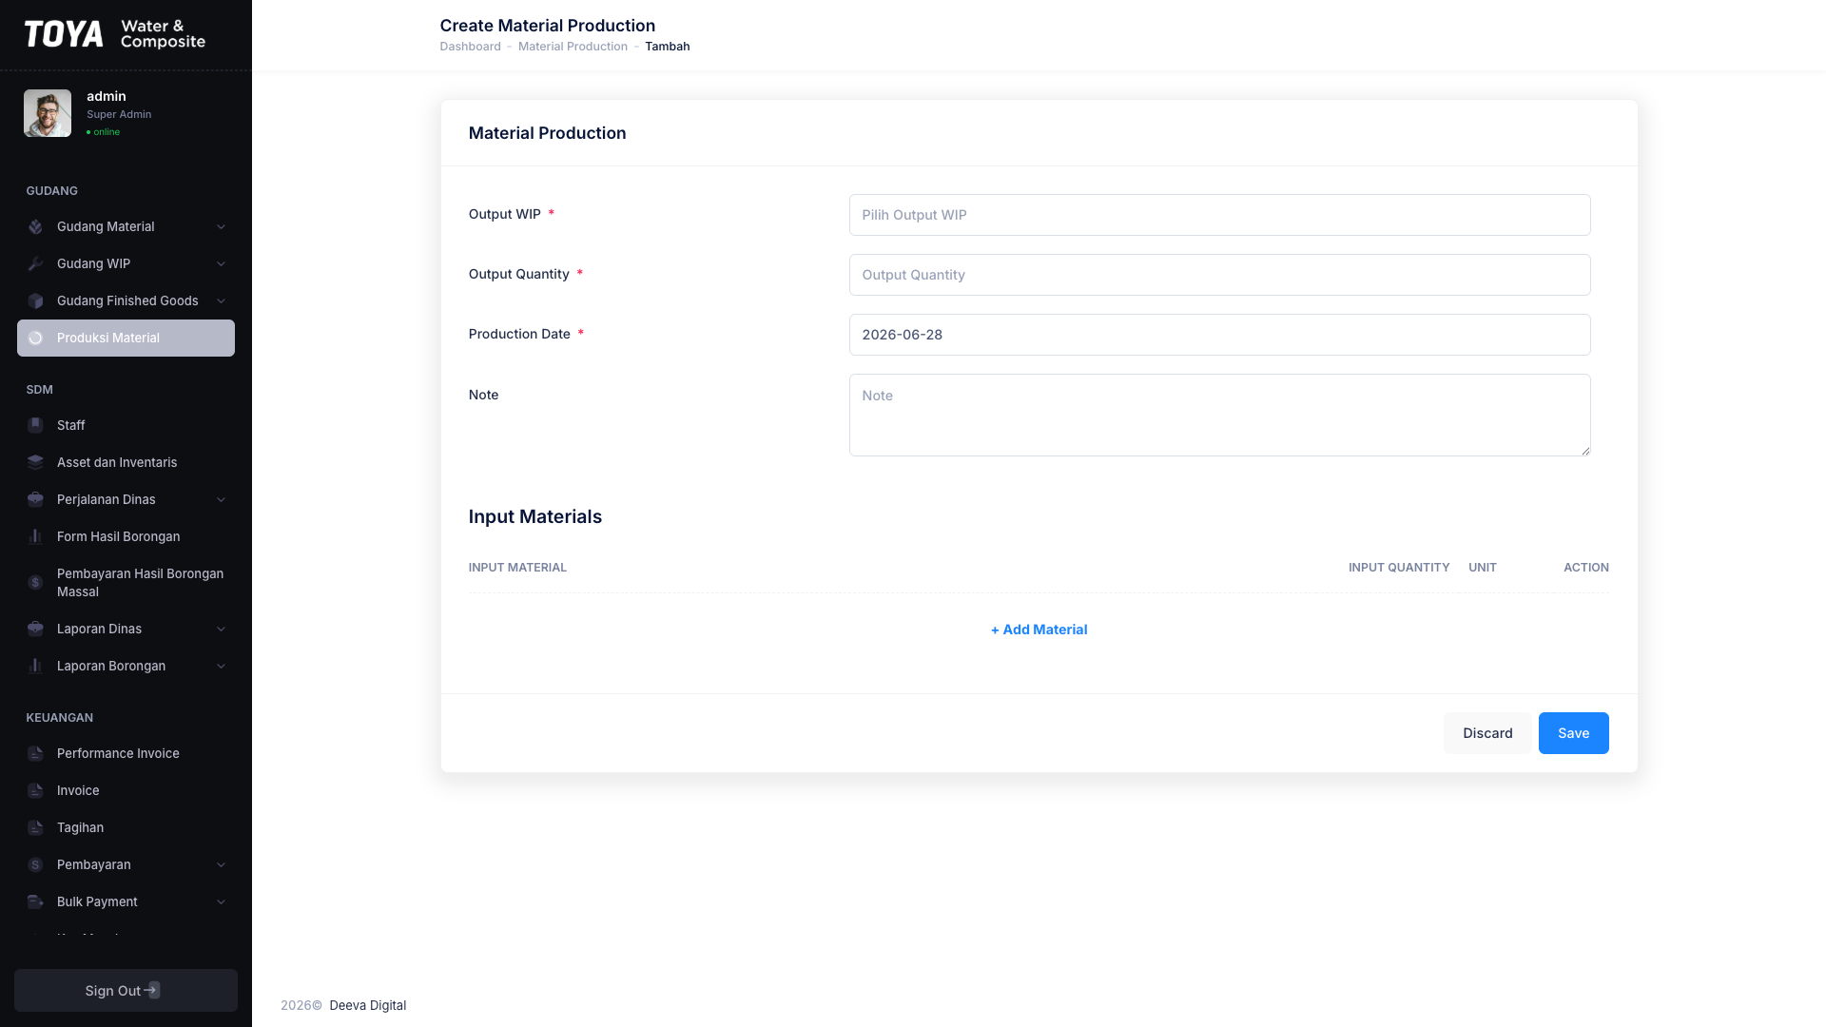Click the admin profile avatar

[48, 113]
